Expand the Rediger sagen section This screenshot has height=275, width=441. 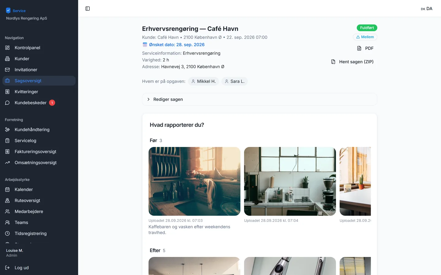pyautogui.click(x=259, y=99)
